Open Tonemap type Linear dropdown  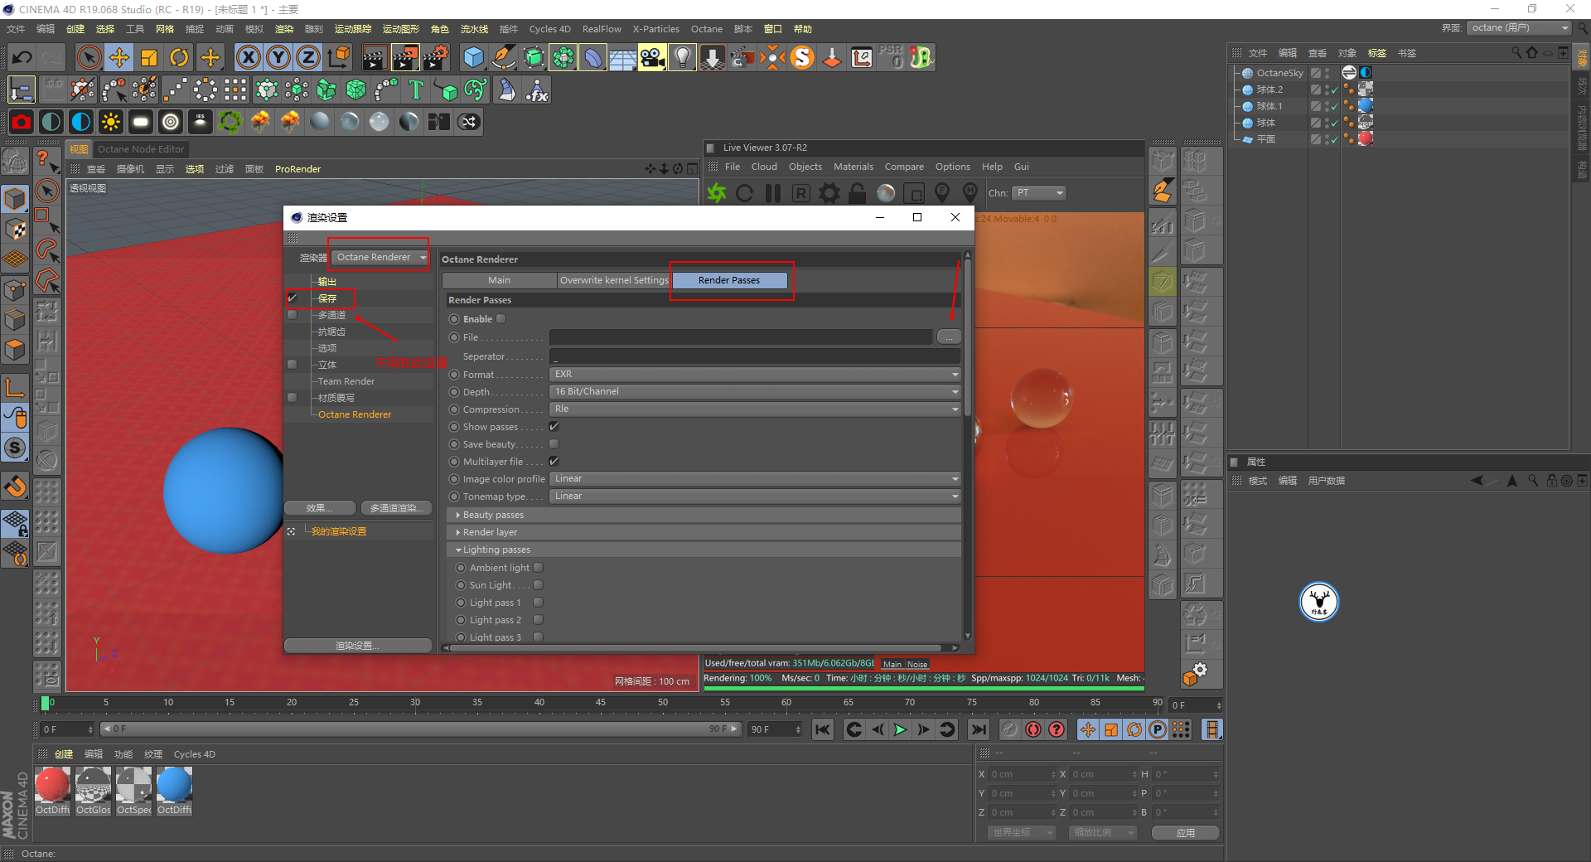click(754, 496)
